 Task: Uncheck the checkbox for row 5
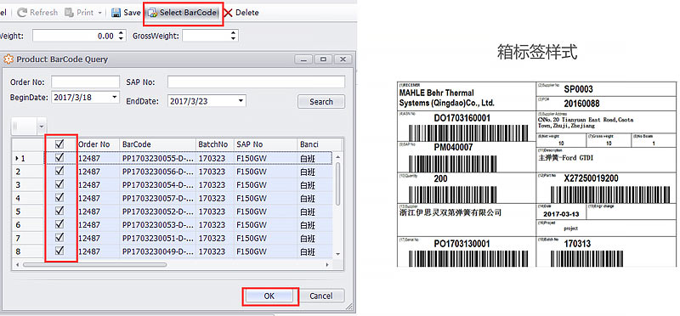point(59,212)
